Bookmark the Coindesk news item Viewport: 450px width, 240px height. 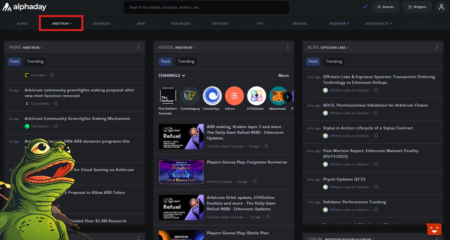point(52,75)
